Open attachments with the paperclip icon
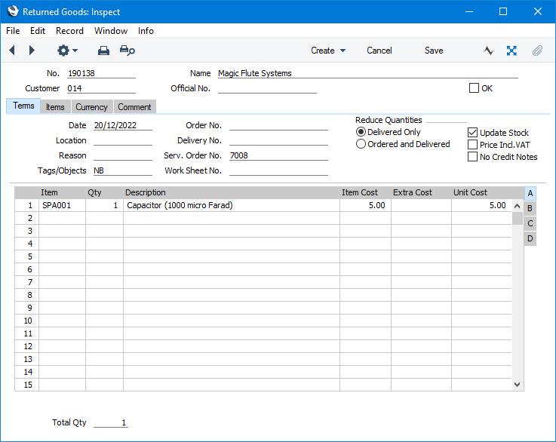The width and height of the screenshot is (556, 442). (x=537, y=51)
